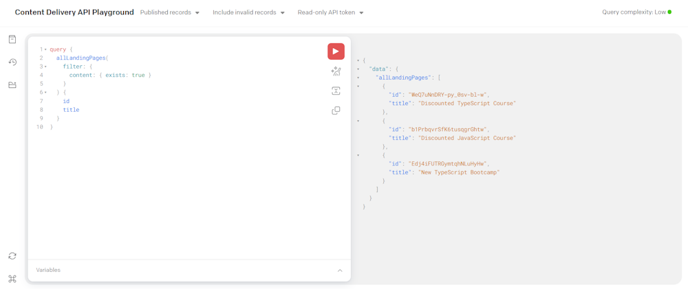The width and height of the screenshot is (688, 289).
Task: Open the Published records dropdown
Action: click(170, 12)
